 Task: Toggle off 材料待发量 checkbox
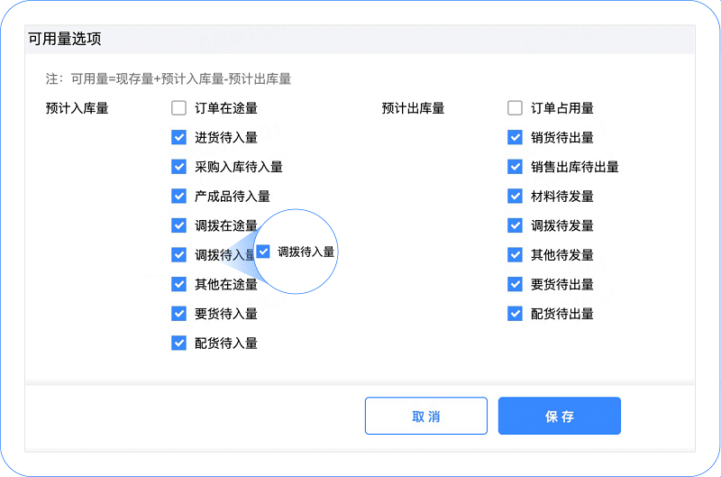coord(515,197)
